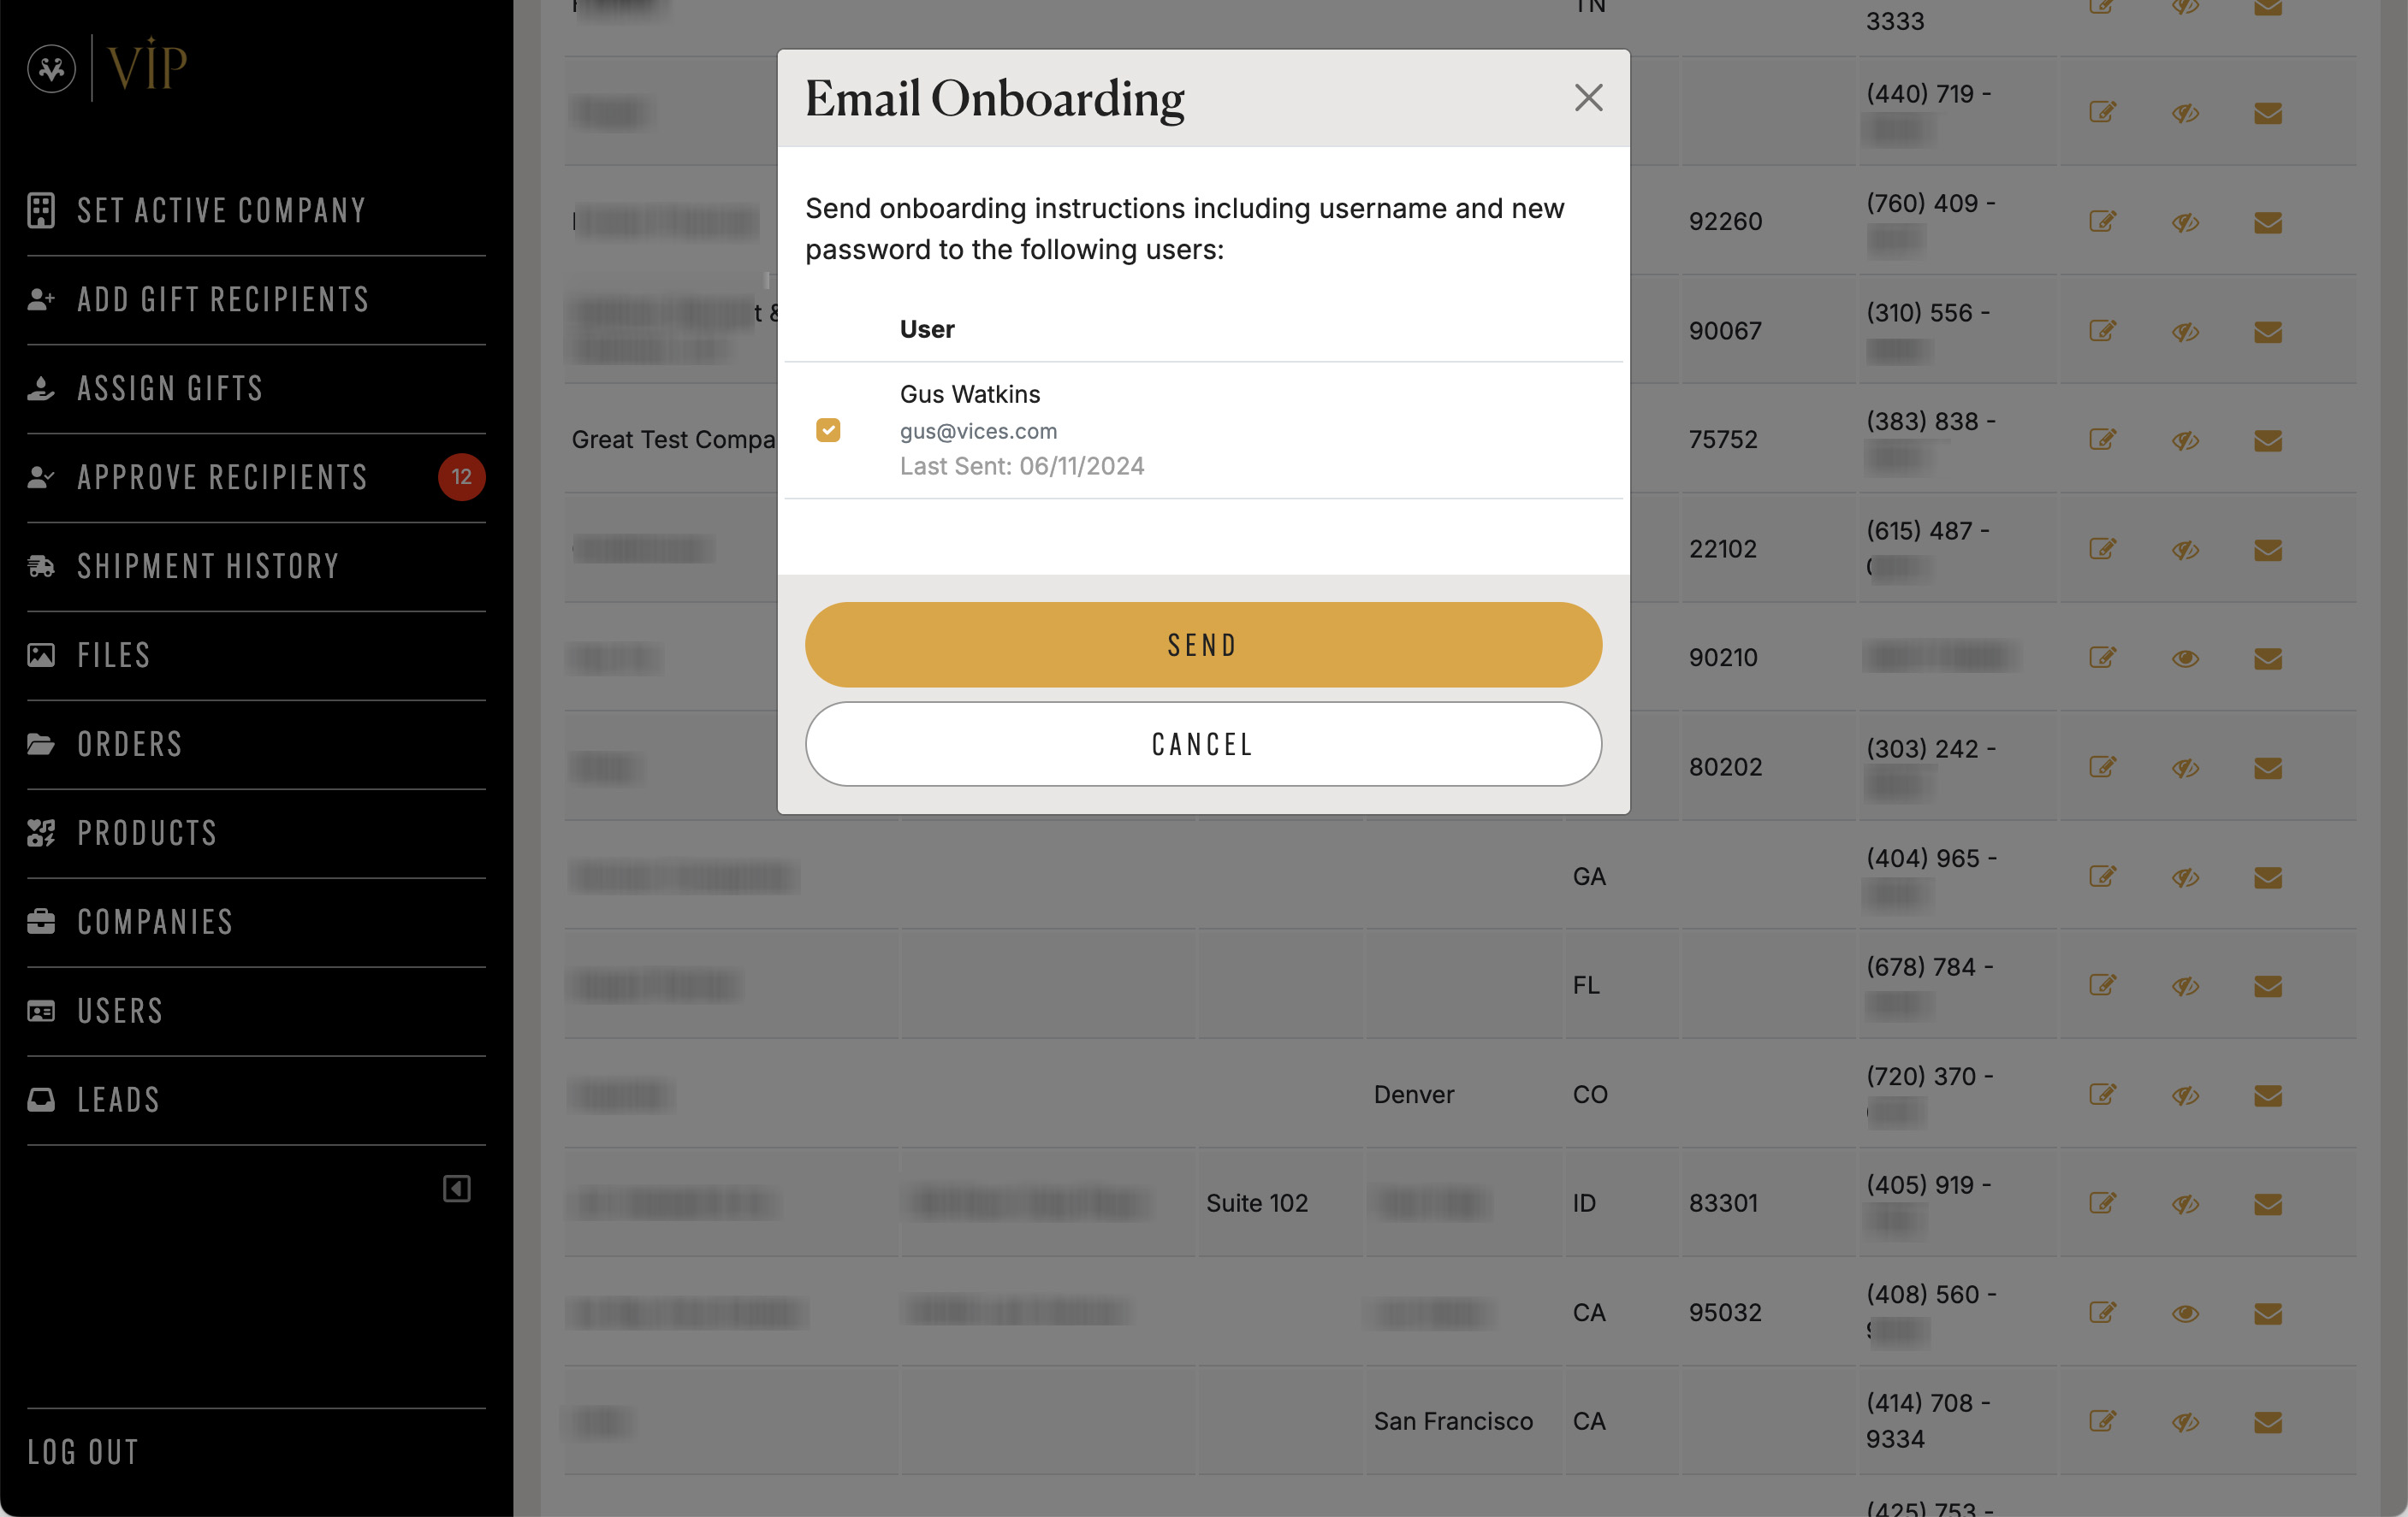Click the edit icon for zip 92260 row

(2103, 221)
